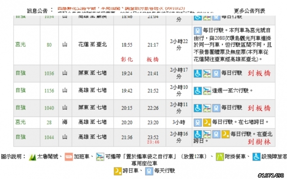Select arrival time 23:52
This screenshot has width=287, height=179.
(153, 137)
